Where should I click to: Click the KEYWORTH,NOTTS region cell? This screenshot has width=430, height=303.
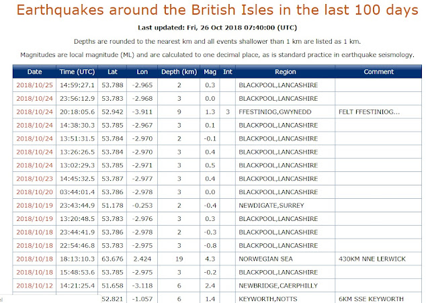pyautogui.click(x=267, y=298)
